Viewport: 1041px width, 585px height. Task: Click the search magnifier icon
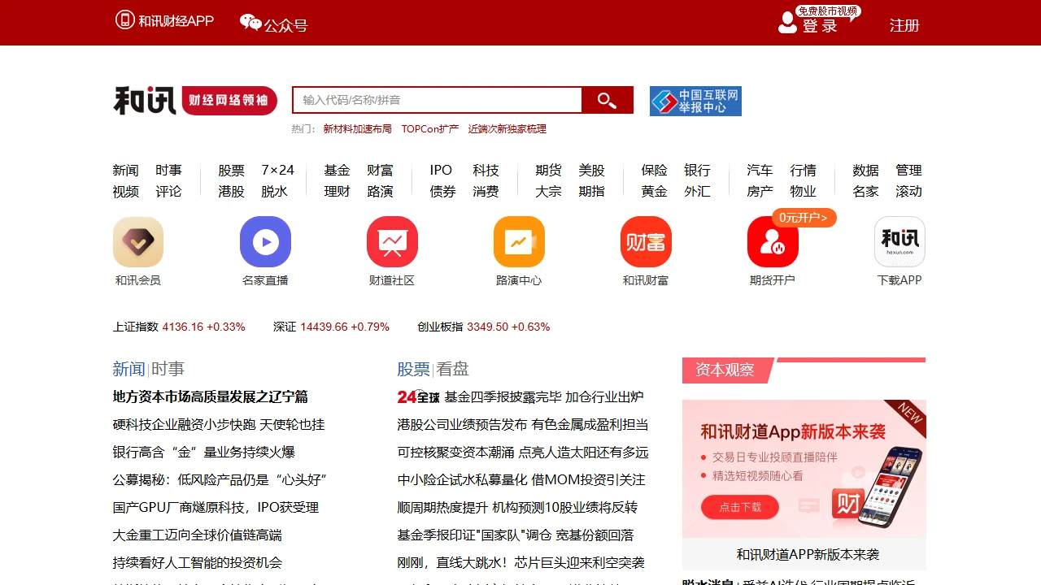(x=607, y=99)
